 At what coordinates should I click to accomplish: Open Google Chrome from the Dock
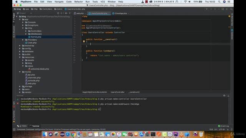(73, 134)
